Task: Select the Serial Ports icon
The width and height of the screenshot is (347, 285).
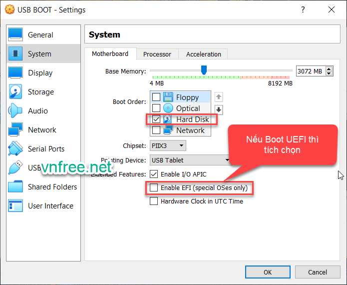Action: coord(15,149)
